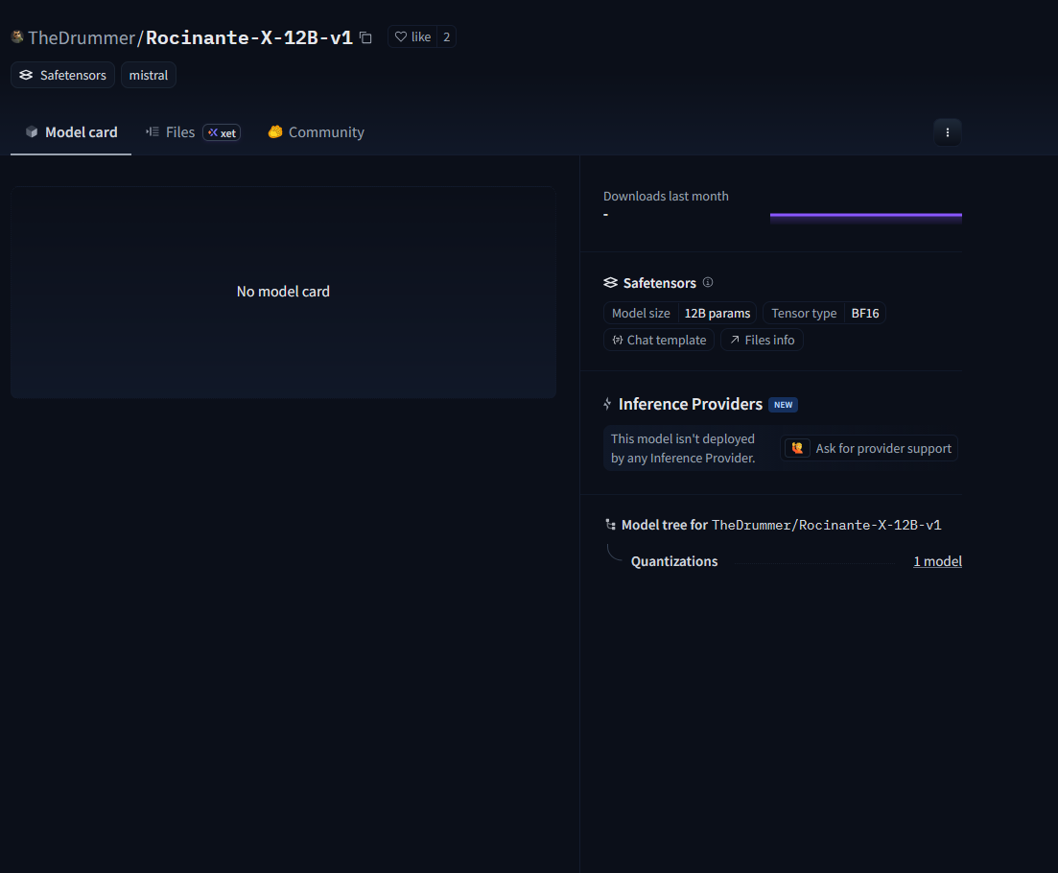Viewport: 1058px width, 873px height.
Task: Open the 1 model quantizations link
Action: point(937,561)
